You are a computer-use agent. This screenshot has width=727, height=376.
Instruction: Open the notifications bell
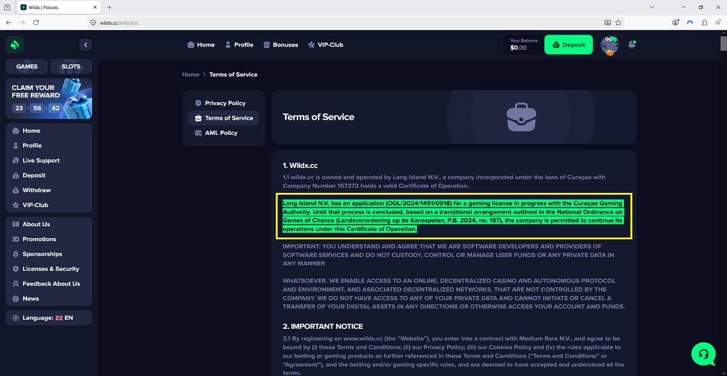point(632,45)
